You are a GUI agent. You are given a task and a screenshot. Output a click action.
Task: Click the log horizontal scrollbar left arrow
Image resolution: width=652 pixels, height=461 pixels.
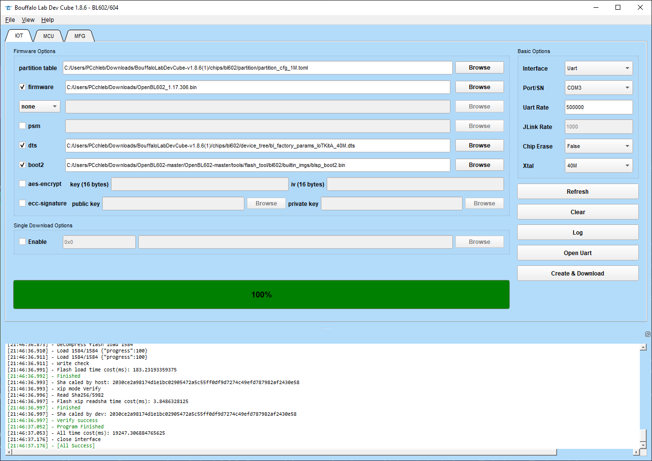point(8,452)
